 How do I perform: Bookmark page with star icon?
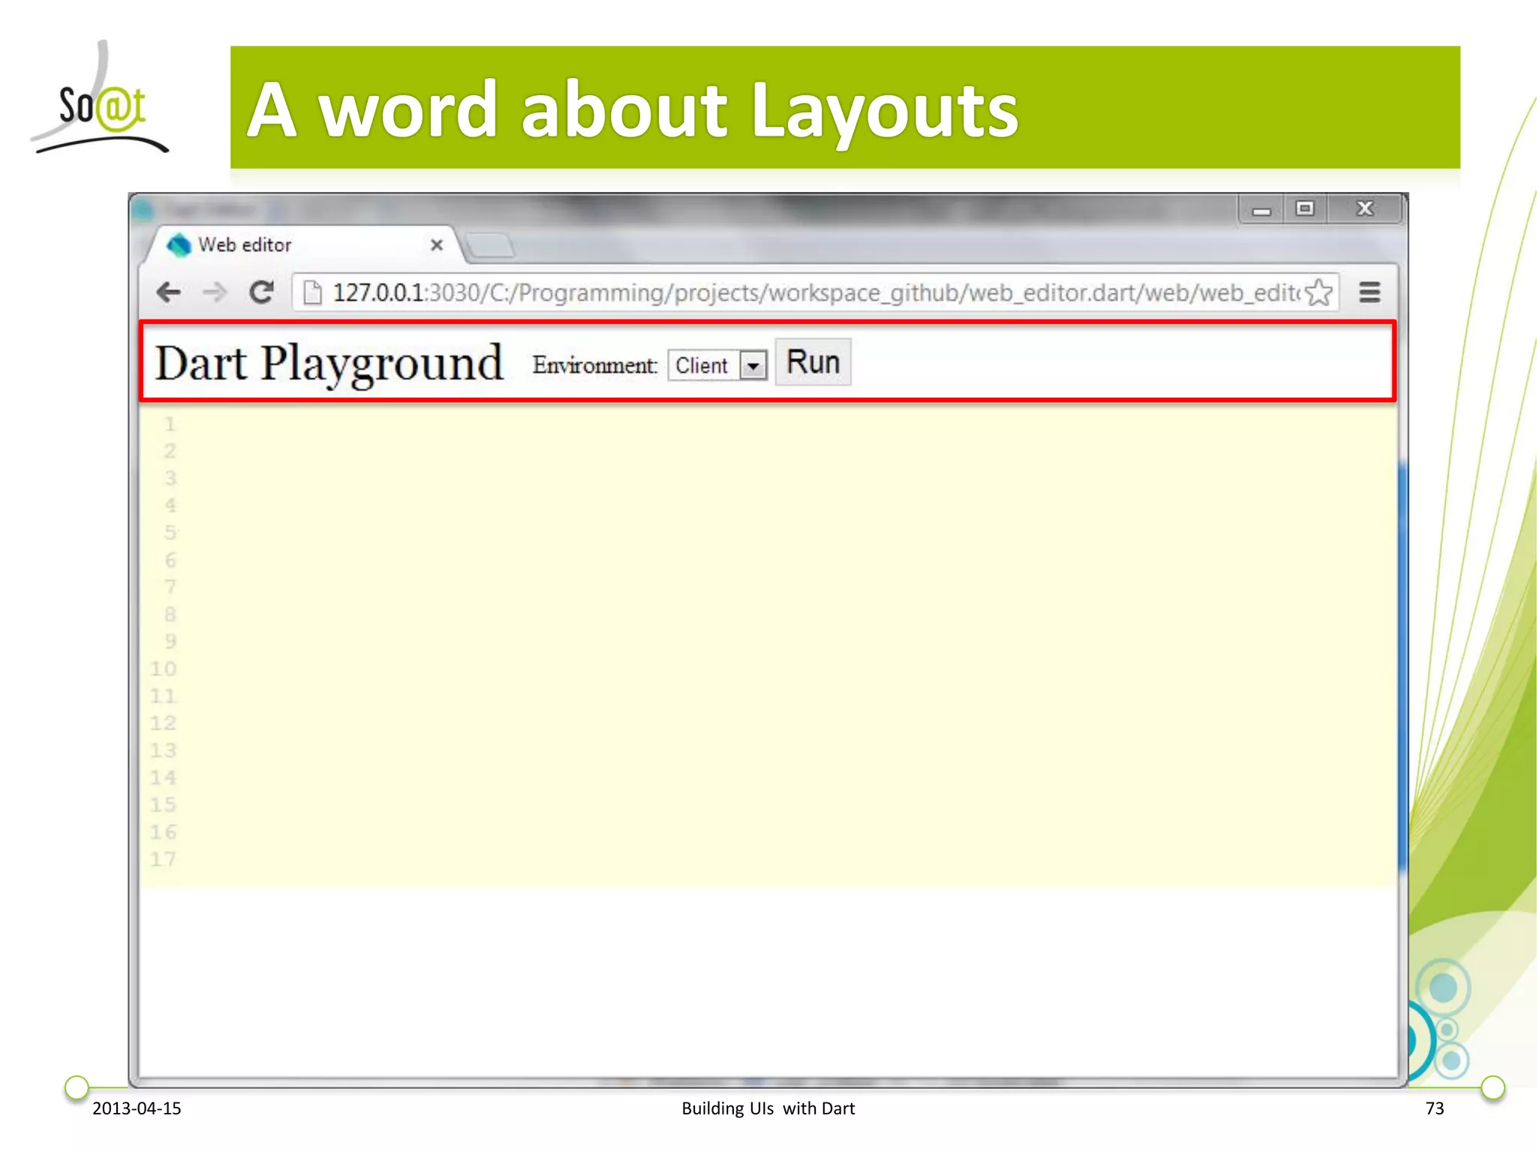tap(1318, 292)
